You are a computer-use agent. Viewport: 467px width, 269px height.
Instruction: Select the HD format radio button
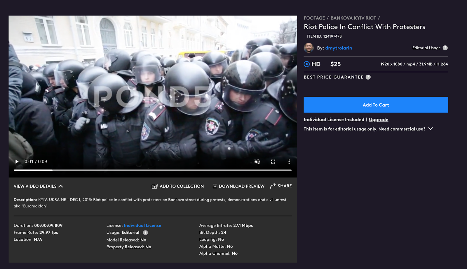click(x=307, y=64)
